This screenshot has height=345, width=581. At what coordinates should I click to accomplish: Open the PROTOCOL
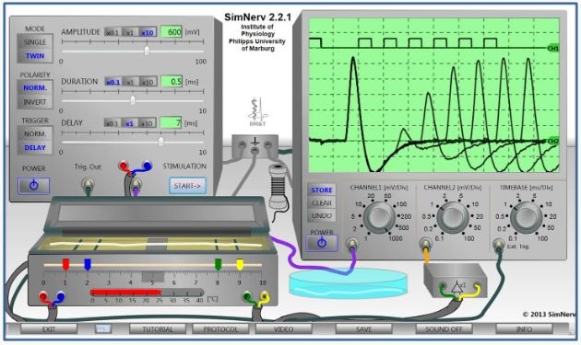[220, 328]
